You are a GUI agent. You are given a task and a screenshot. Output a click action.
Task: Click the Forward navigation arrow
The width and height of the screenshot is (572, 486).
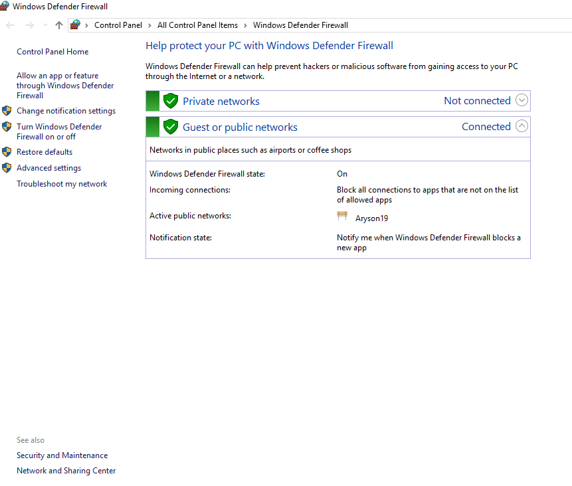[x=30, y=25]
